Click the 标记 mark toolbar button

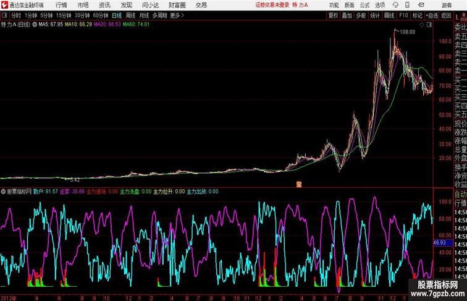[x=417, y=15]
